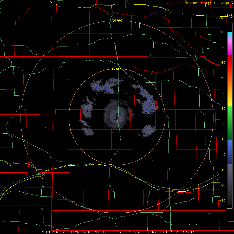234x234 pixels.
Task: Click the NEXLAB-College of DuPage credit text
Action: click(x=207, y=3)
